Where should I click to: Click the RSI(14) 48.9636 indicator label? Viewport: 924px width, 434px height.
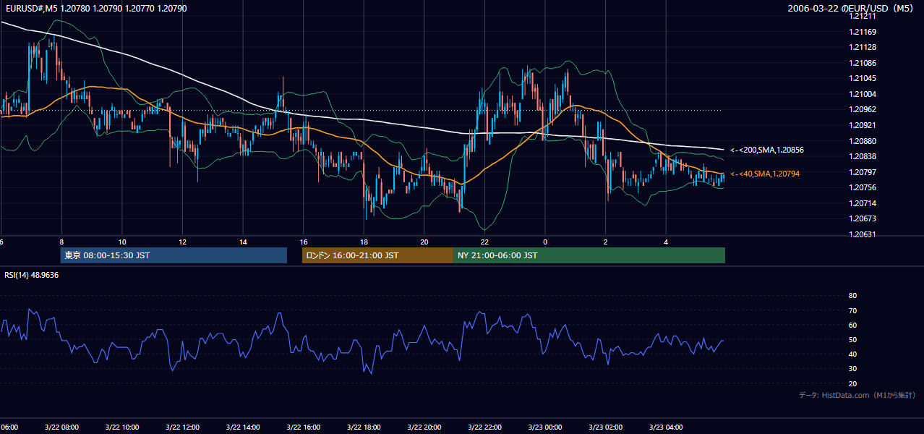pos(32,275)
